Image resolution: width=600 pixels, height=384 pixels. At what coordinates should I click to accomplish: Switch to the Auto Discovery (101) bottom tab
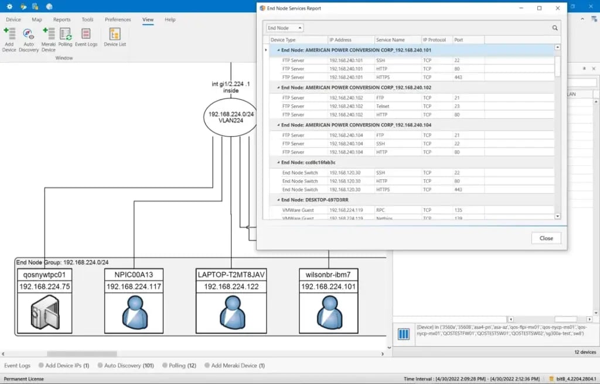point(125,365)
